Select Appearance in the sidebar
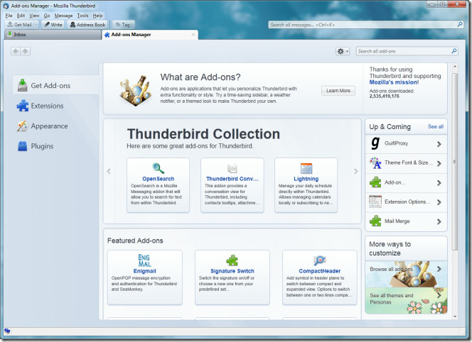Viewport: 472px width, 342px height. click(x=55, y=126)
